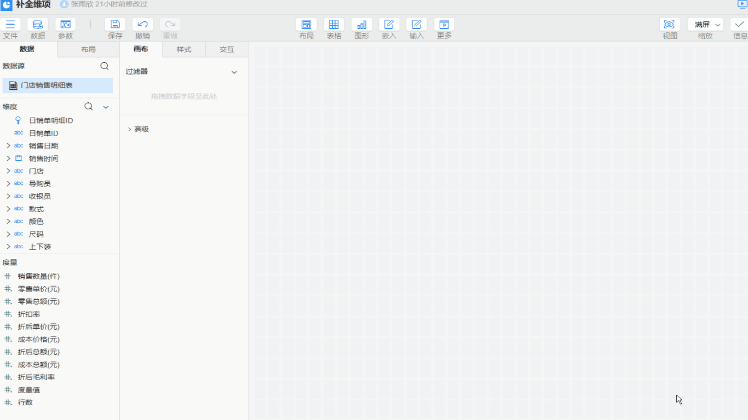The height and width of the screenshot is (420, 748).
Task: Insert a 表格 table component
Action: point(333,25)
